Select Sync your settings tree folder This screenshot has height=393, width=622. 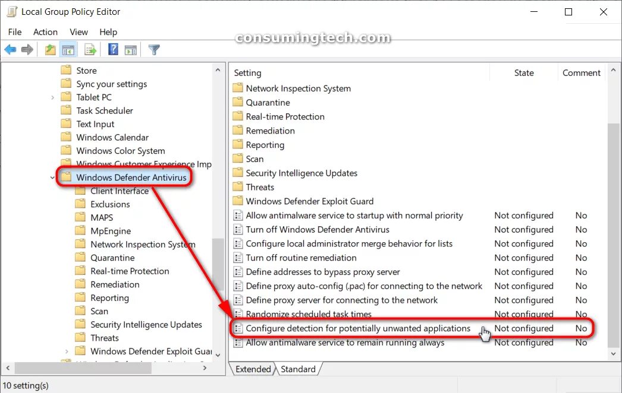111,84
